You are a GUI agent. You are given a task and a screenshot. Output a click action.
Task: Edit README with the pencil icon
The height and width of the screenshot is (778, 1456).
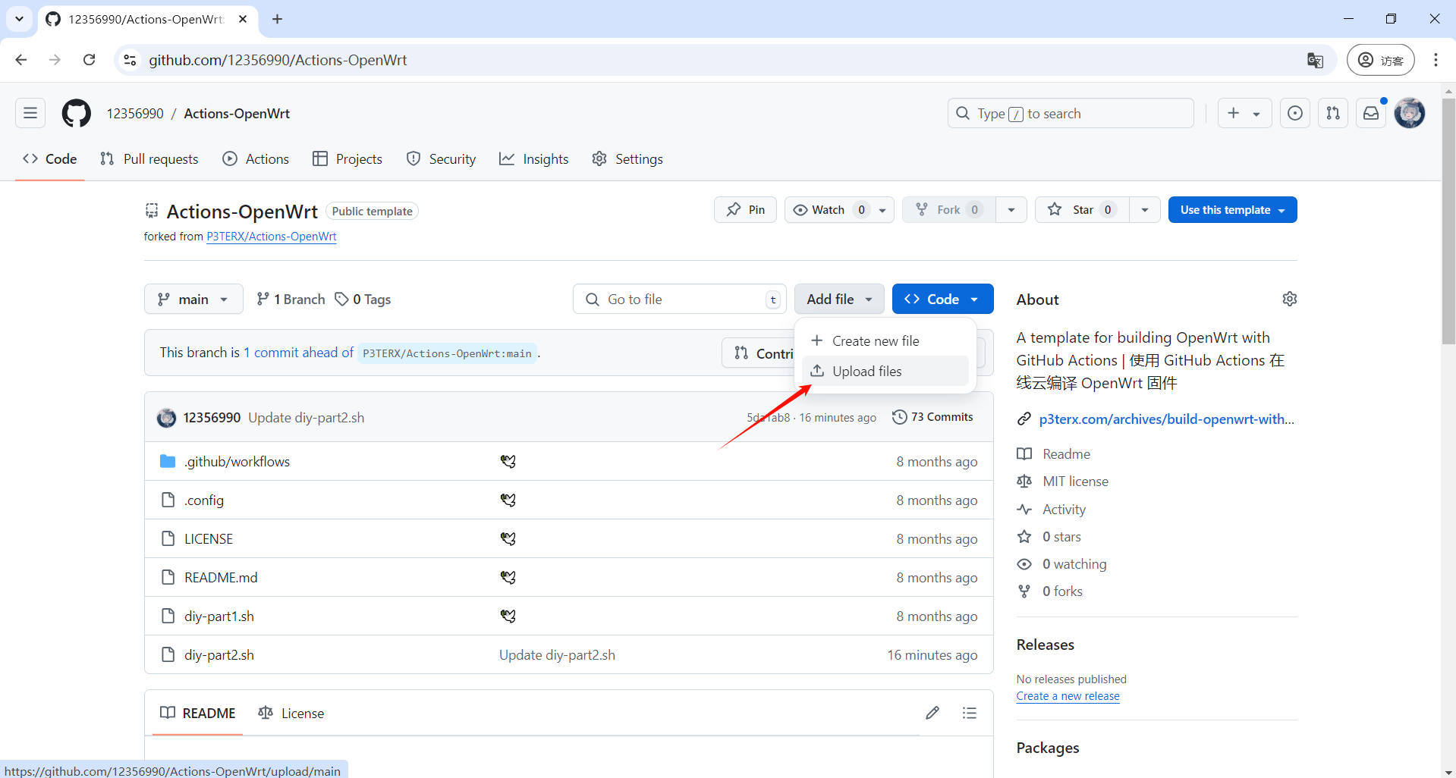[x=932, y=713]
